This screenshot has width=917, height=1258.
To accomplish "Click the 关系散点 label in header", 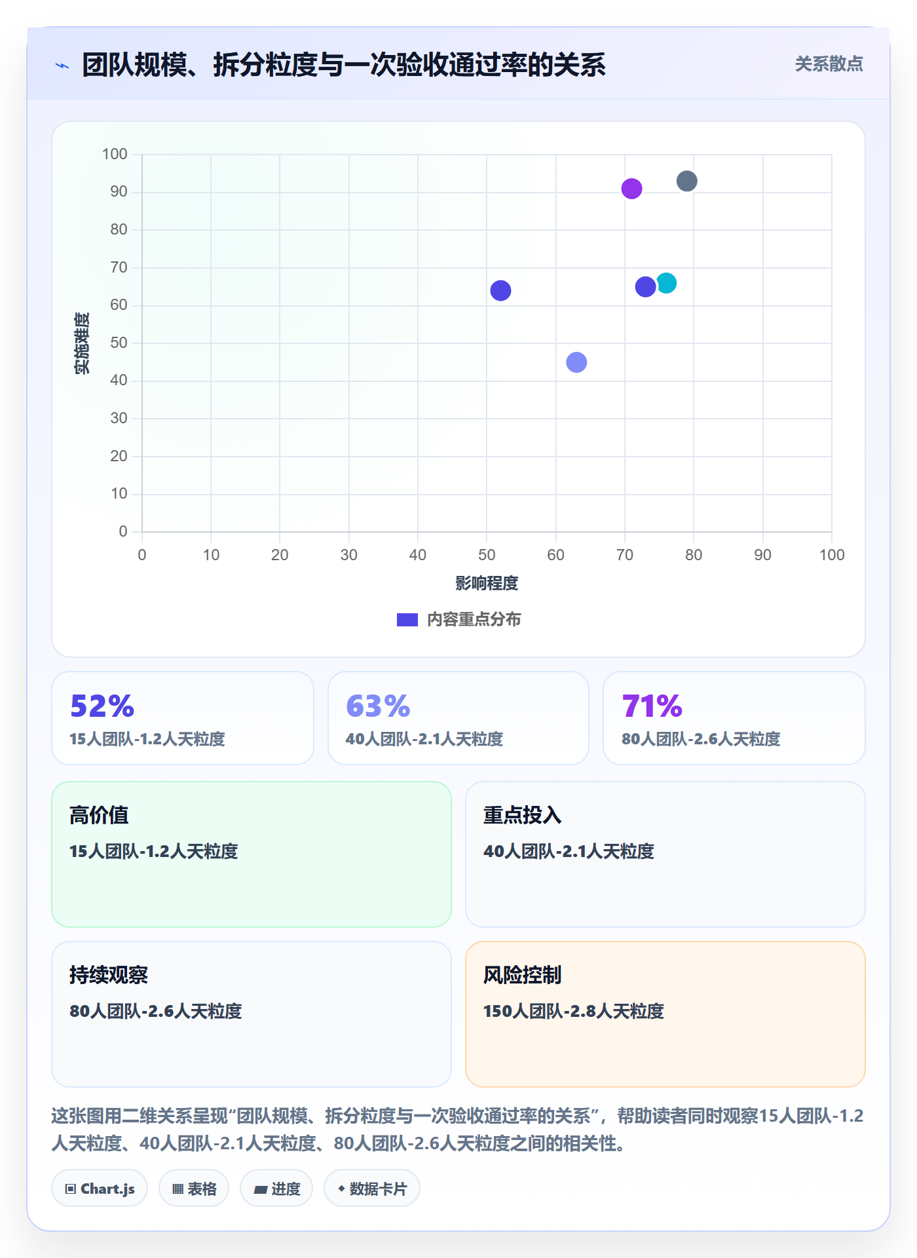I will [x=829, y=64].
